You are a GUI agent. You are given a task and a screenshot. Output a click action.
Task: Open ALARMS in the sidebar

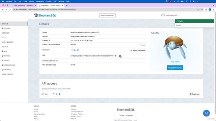(6, 28)
